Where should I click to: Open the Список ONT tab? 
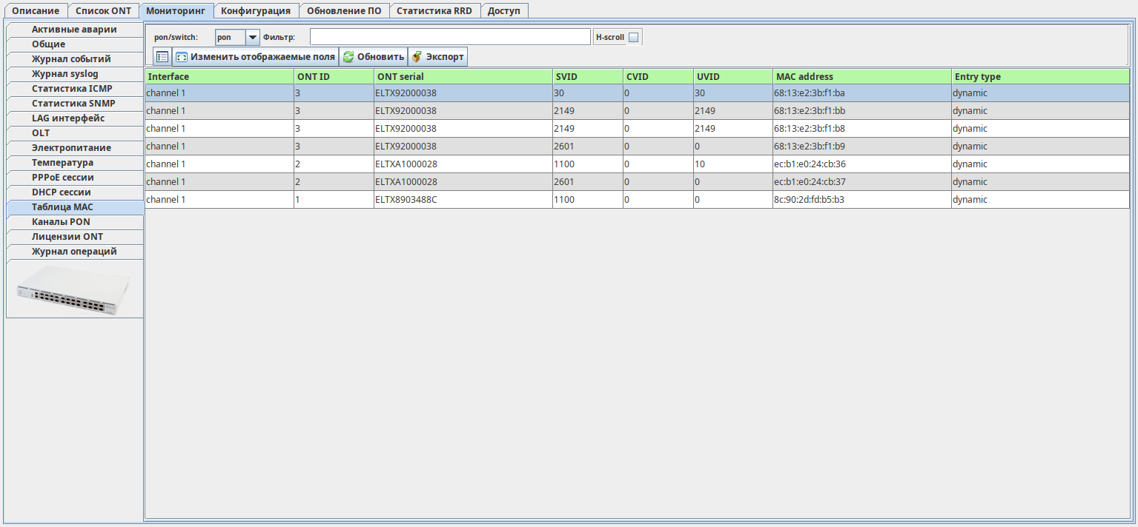pos(103,11)
